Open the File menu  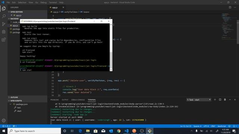(x=8, y=3)
